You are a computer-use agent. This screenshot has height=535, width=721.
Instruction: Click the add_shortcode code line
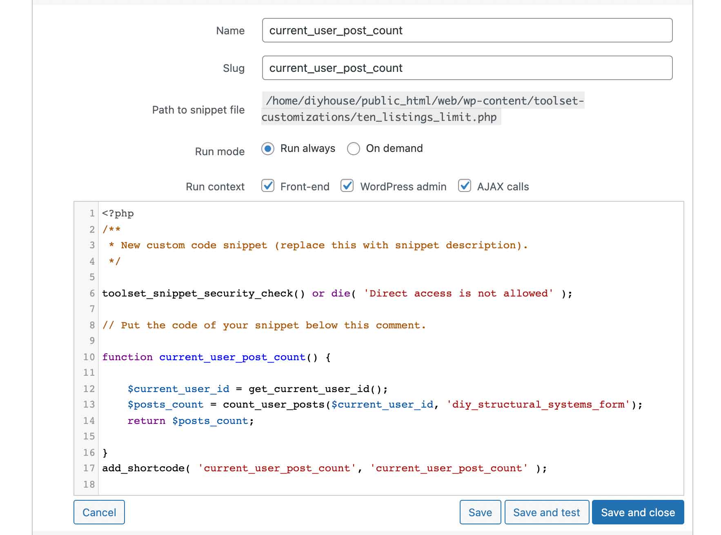click(325, 468)
